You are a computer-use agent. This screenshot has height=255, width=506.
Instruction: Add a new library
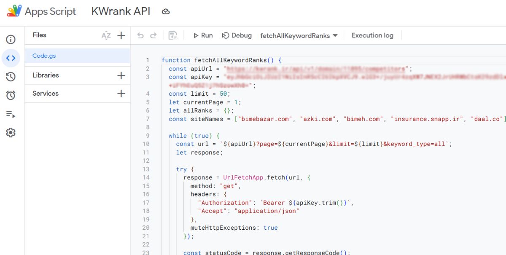(x=121, y=75)
